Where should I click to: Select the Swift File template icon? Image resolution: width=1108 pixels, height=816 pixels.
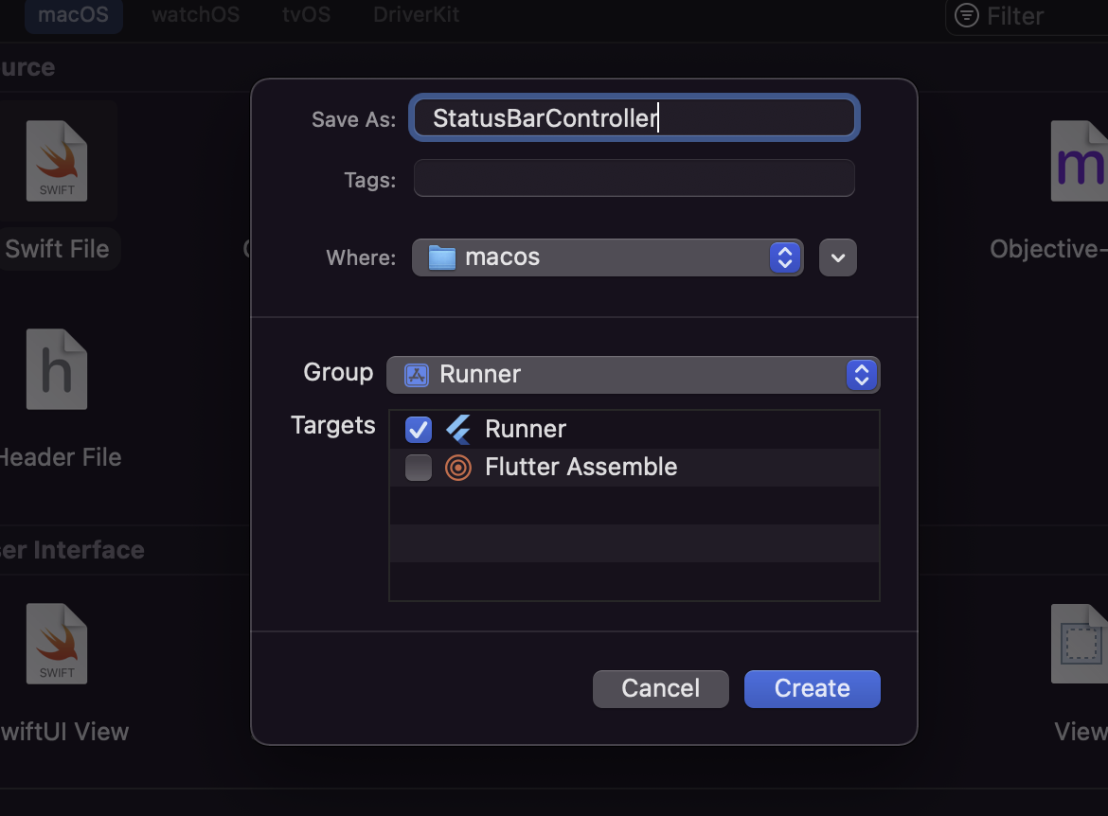click(x=57, y=161)
